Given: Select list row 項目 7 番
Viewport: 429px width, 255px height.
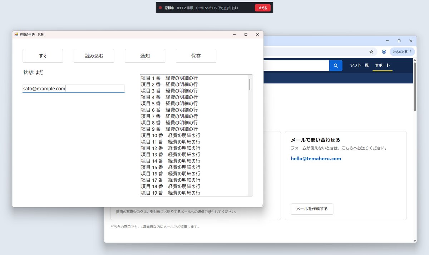Looking at the screenshot, I should tap(193, 116).
